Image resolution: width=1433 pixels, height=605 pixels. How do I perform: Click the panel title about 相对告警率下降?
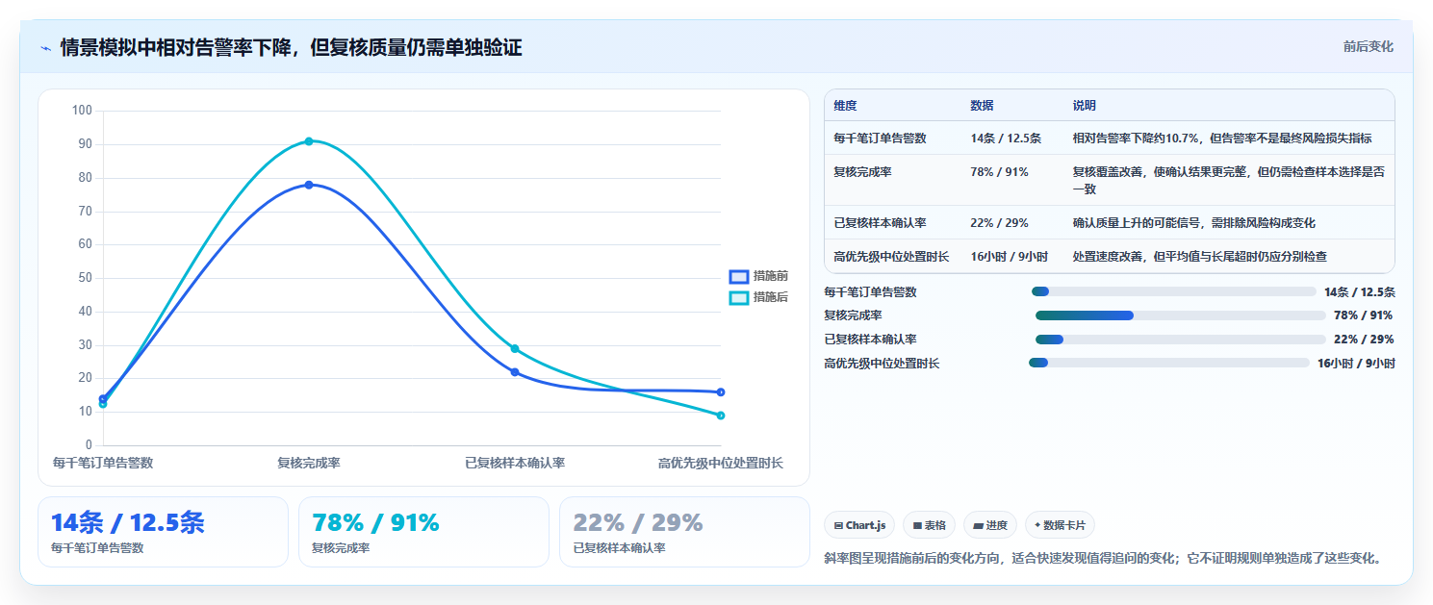[x=291, y=47]
